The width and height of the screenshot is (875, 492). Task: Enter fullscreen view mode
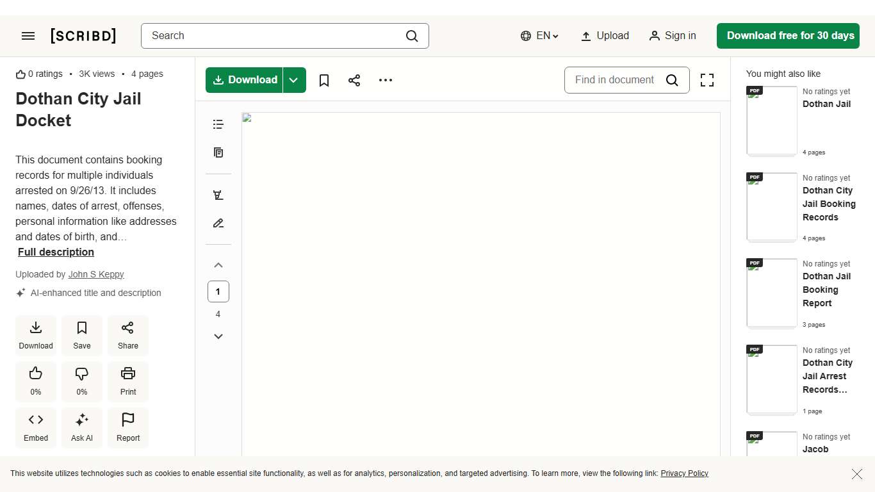[707, 80]
